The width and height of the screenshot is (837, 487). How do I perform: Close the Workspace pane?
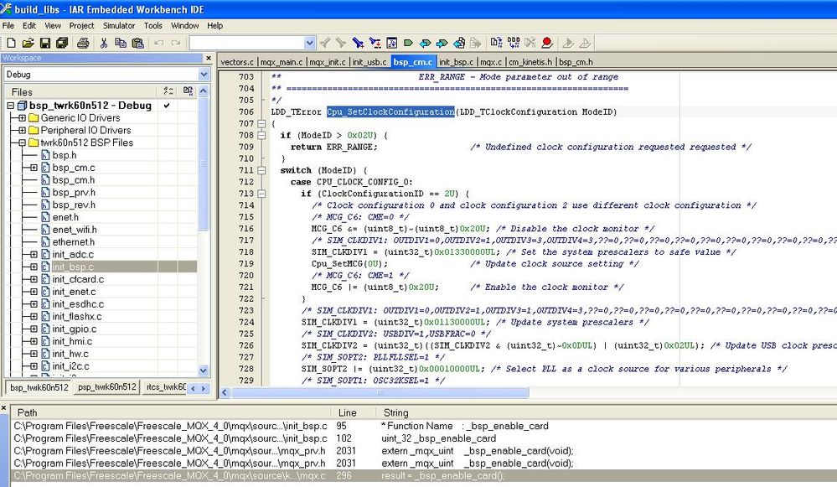[x=209, y=58]
